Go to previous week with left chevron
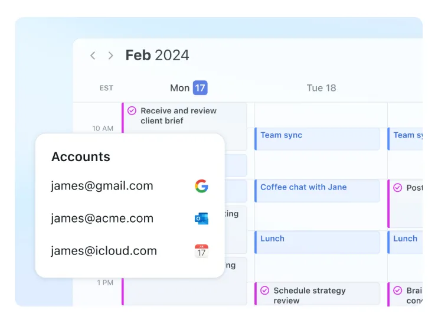 click(93, 56)
